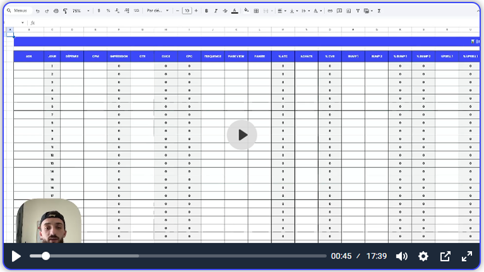Click the CPM column header cell

tap(95, 56)
